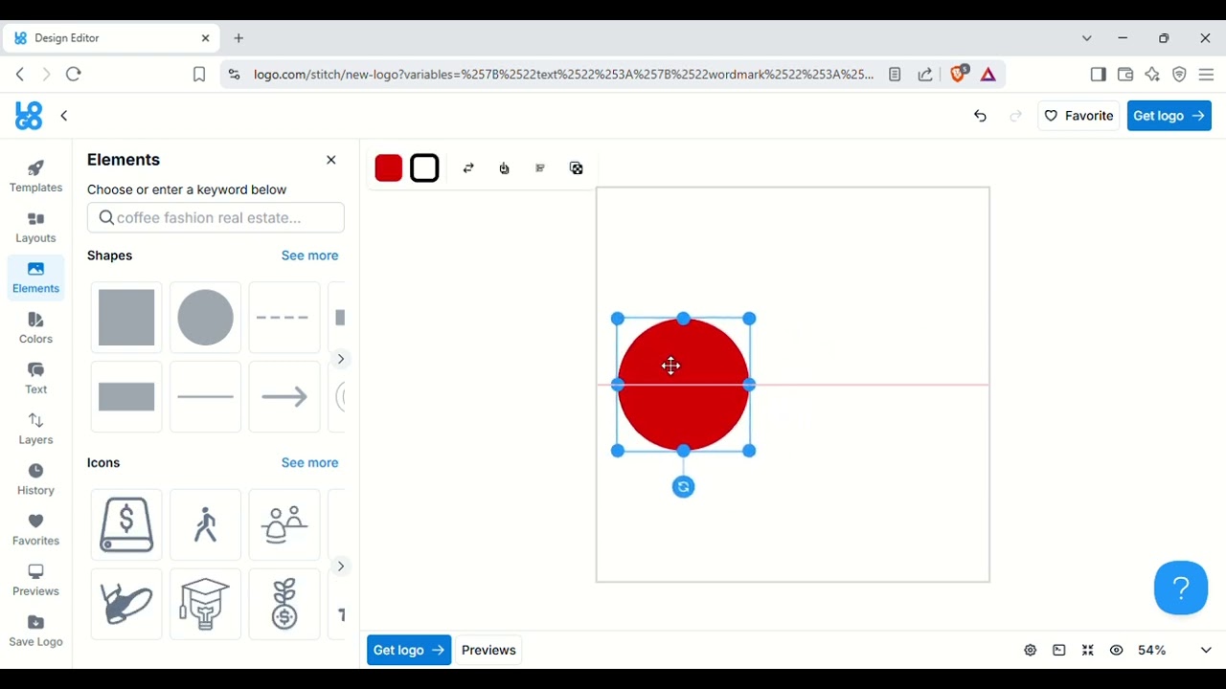Toggle the eye preview icon
The image size is (1226, 689).
[1117, 651]
